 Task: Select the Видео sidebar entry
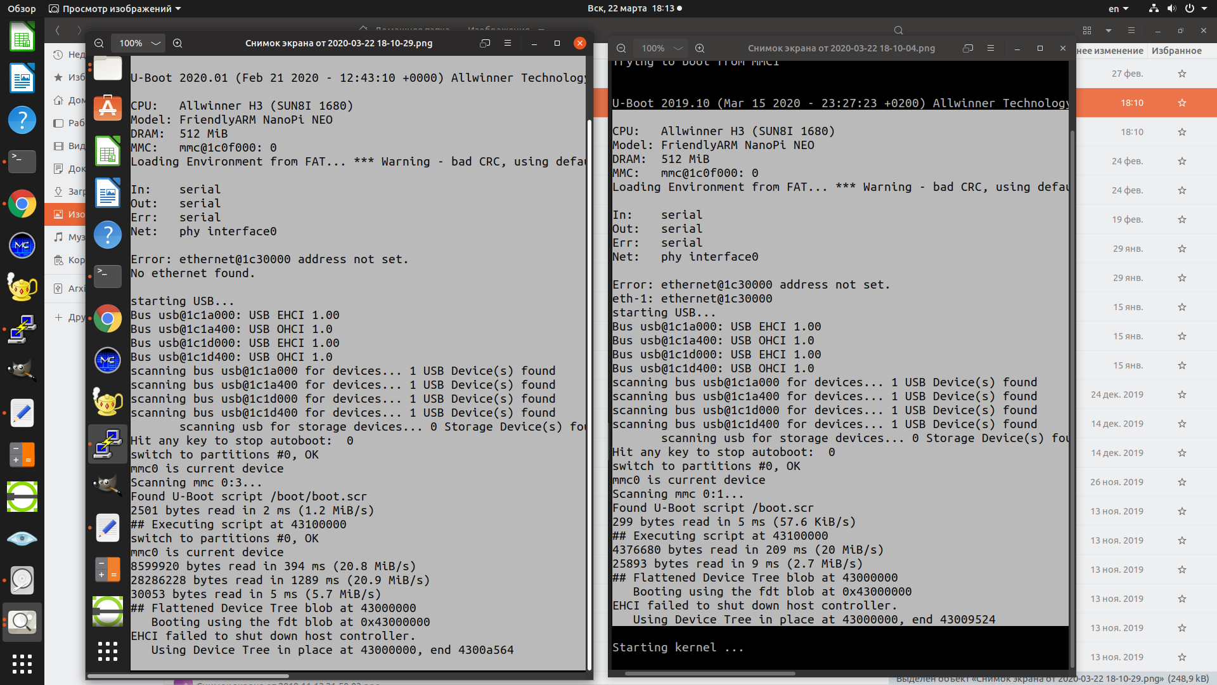[66, 146]
